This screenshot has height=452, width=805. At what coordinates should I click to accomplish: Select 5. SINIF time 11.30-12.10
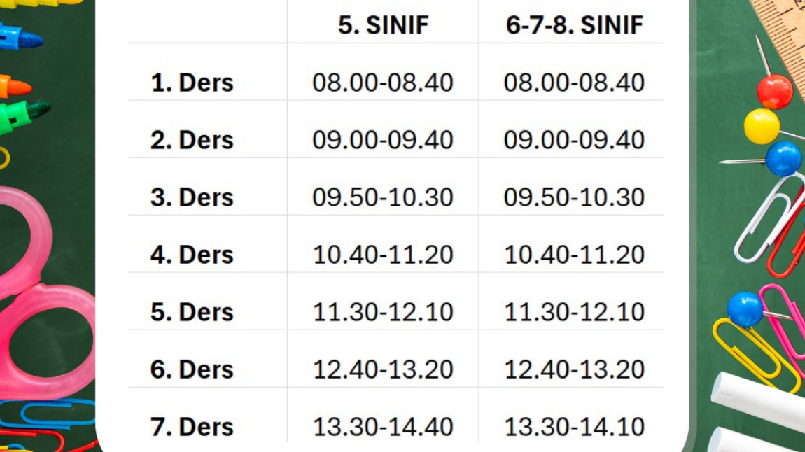tap(383, 312)
